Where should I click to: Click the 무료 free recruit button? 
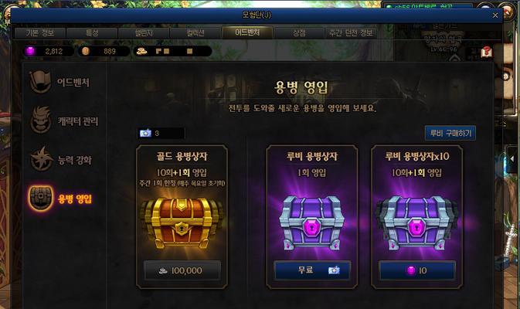click(x=312, y=270)
